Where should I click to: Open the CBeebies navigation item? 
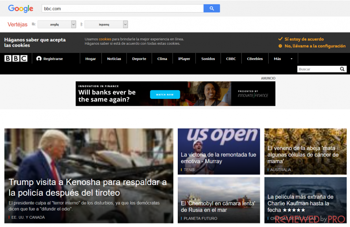[255, 59]
